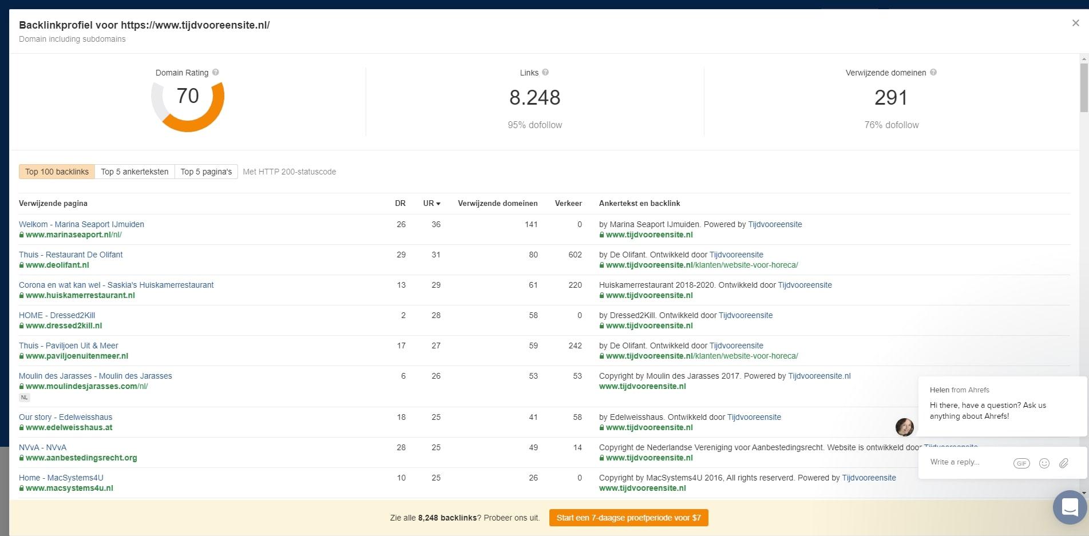This screenshot has width=1089, height=536.
Task: Click the Links help question icon
Action: [545, 73]
